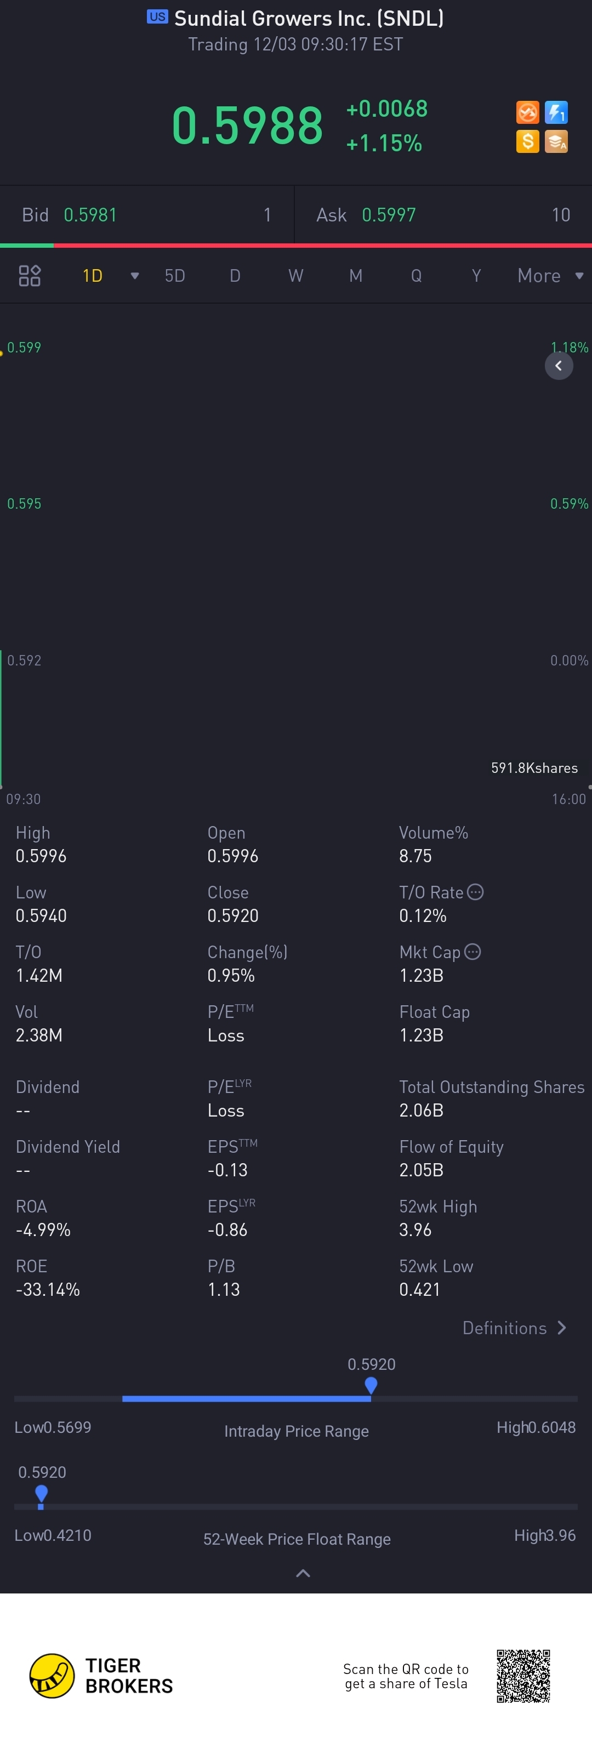Image resolution: width=592 pixels, height=1759 pixels.
Task: Expand the 1D timeframe dropdown arrow
Action: pos(134,276)
